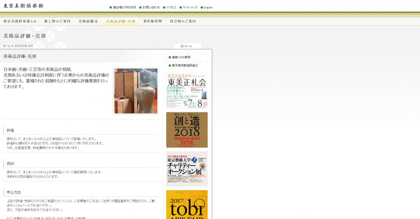Open 催し物のご案内 menu item
The height and width of the screenshot is (219, 420).
coord(57,21)
